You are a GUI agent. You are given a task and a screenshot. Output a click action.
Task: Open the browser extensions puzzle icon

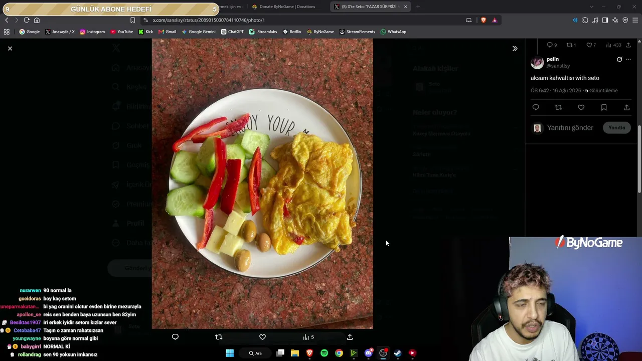(585, 20)
